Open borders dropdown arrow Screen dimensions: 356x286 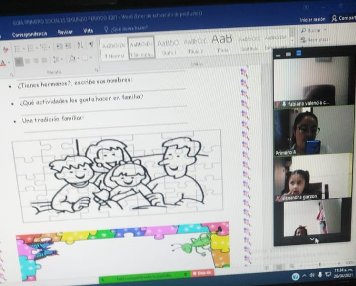90,58
